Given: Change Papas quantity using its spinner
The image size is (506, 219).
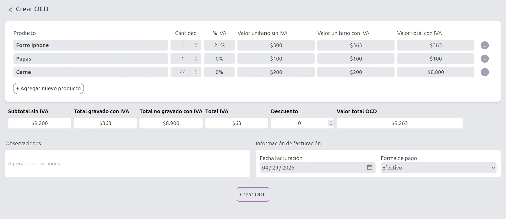Looking at the screenshot, I should pos(196,59).
